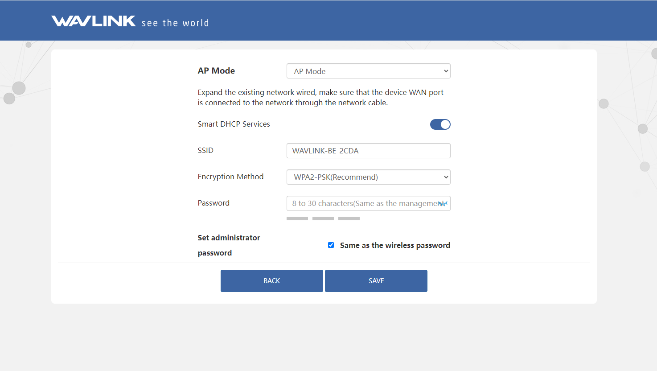The height and width of the screenshot is (371, 657).
Task: Click the last password strength bar
Action: [x=349, y=218]
